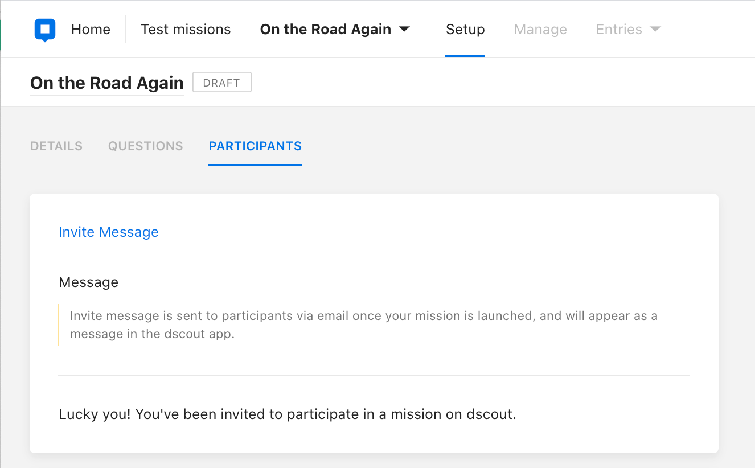The width and height of the screenshot is (755, 468).
Task: Open the Test missions breadcrumb link
Action: [x=186, y=30]
